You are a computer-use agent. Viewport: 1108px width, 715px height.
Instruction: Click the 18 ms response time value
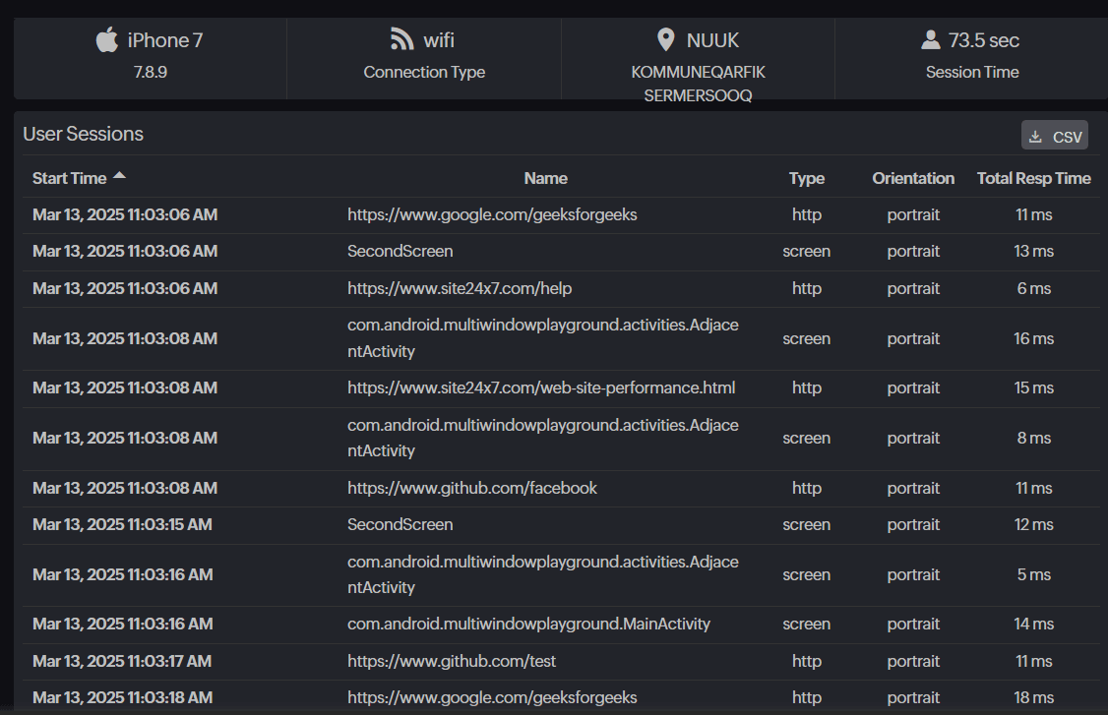click(x=1034, y=697)
